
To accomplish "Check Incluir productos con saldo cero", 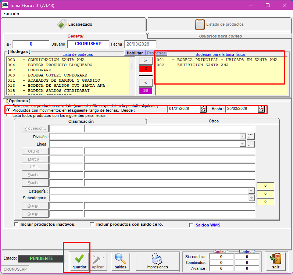I will (x=92, y=224).
